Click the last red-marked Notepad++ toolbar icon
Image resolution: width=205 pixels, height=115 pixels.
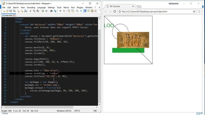click(x=96, y=11)
